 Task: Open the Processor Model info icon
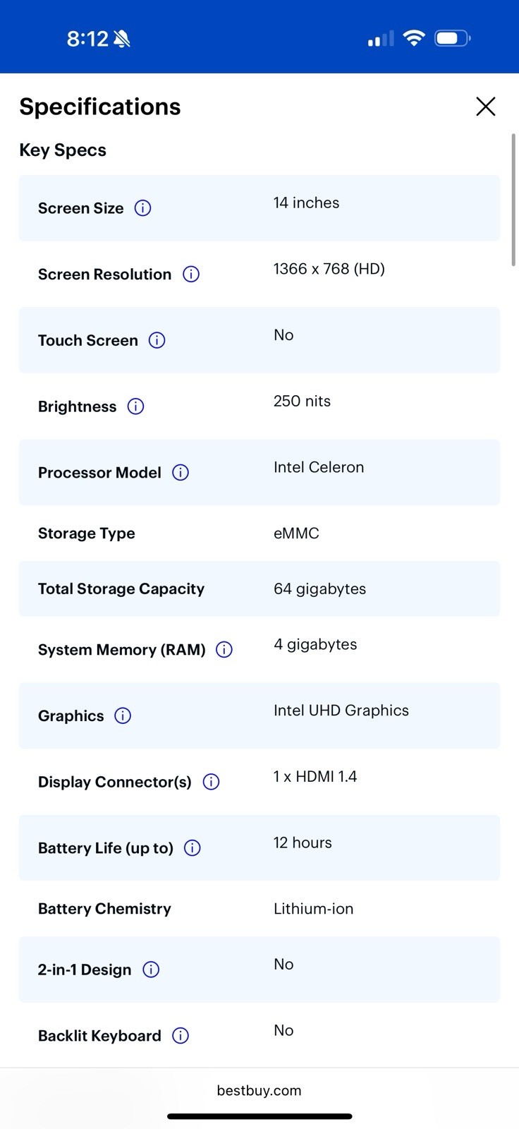coord(181,473)
